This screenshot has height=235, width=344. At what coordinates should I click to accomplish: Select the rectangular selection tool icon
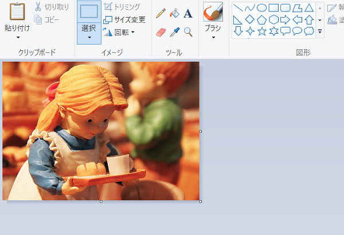pyautogui.click(x=89, y=11)
